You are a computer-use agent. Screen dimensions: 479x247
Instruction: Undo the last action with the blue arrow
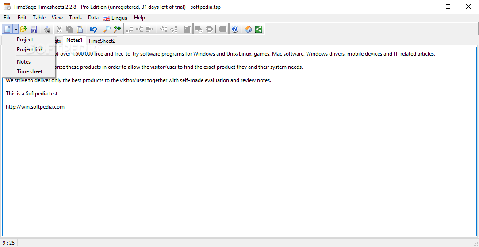pyautogui.click(x=93, y=29)
